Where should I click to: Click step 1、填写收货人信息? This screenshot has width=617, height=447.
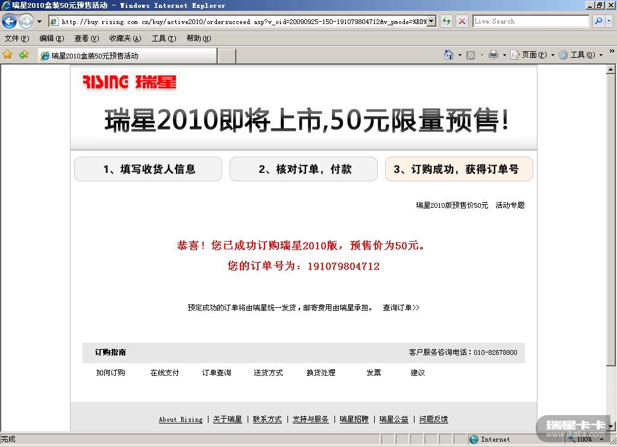pos(148,169)
